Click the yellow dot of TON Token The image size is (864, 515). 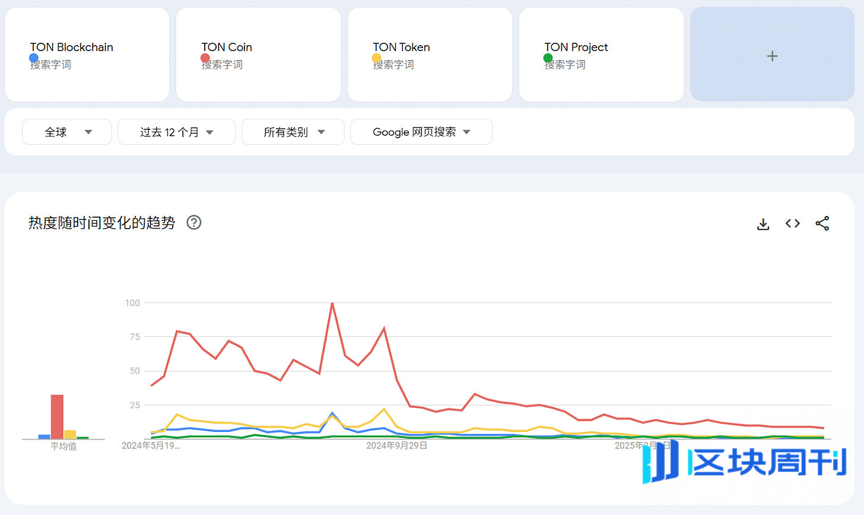(x=376, y=58)
